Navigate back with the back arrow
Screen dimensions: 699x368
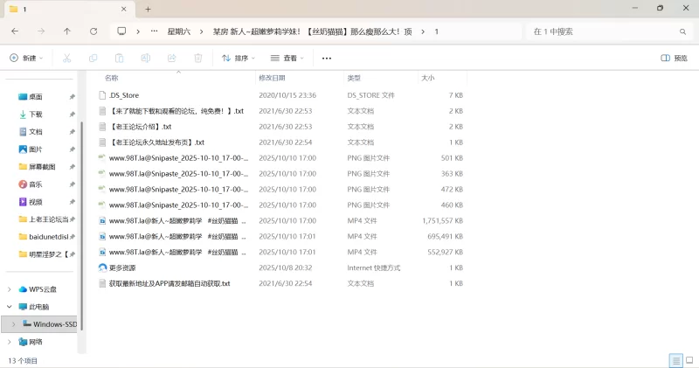[15, 31]
